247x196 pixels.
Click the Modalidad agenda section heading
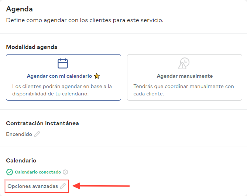pyautogui.click(x=32, y=47)
